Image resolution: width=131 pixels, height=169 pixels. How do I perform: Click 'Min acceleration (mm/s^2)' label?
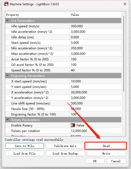tap(32, 48)
